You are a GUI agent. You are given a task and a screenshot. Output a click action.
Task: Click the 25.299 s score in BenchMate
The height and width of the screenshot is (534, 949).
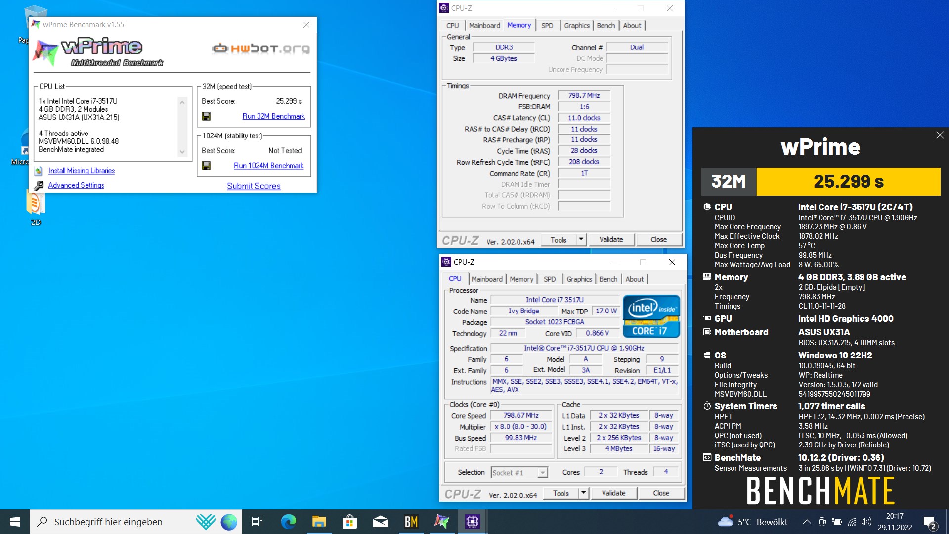(848, 181)
